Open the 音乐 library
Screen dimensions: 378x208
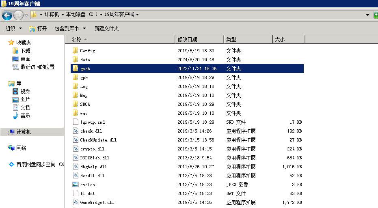pos(25,116)
